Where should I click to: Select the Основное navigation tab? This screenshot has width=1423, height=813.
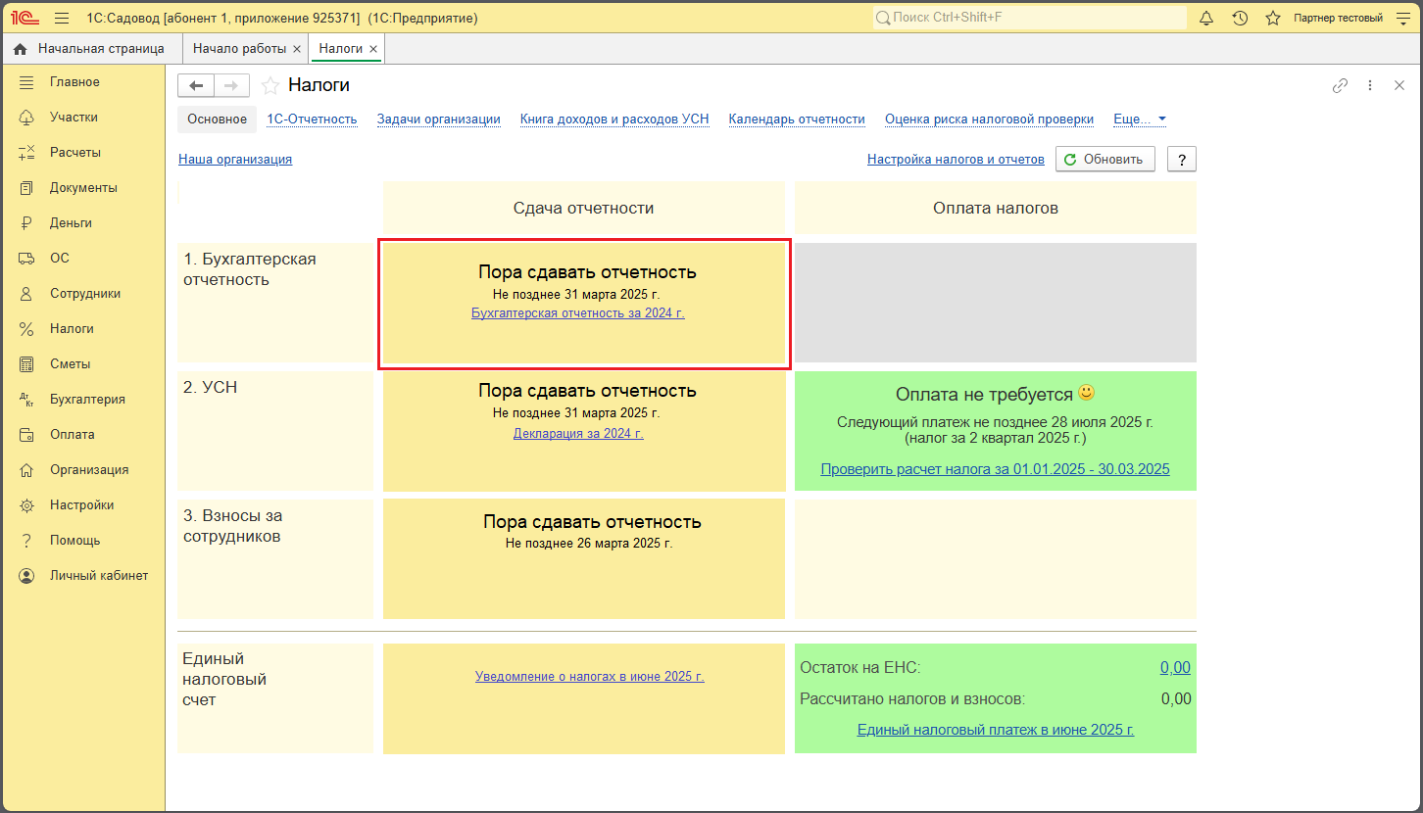pos(218,120)
